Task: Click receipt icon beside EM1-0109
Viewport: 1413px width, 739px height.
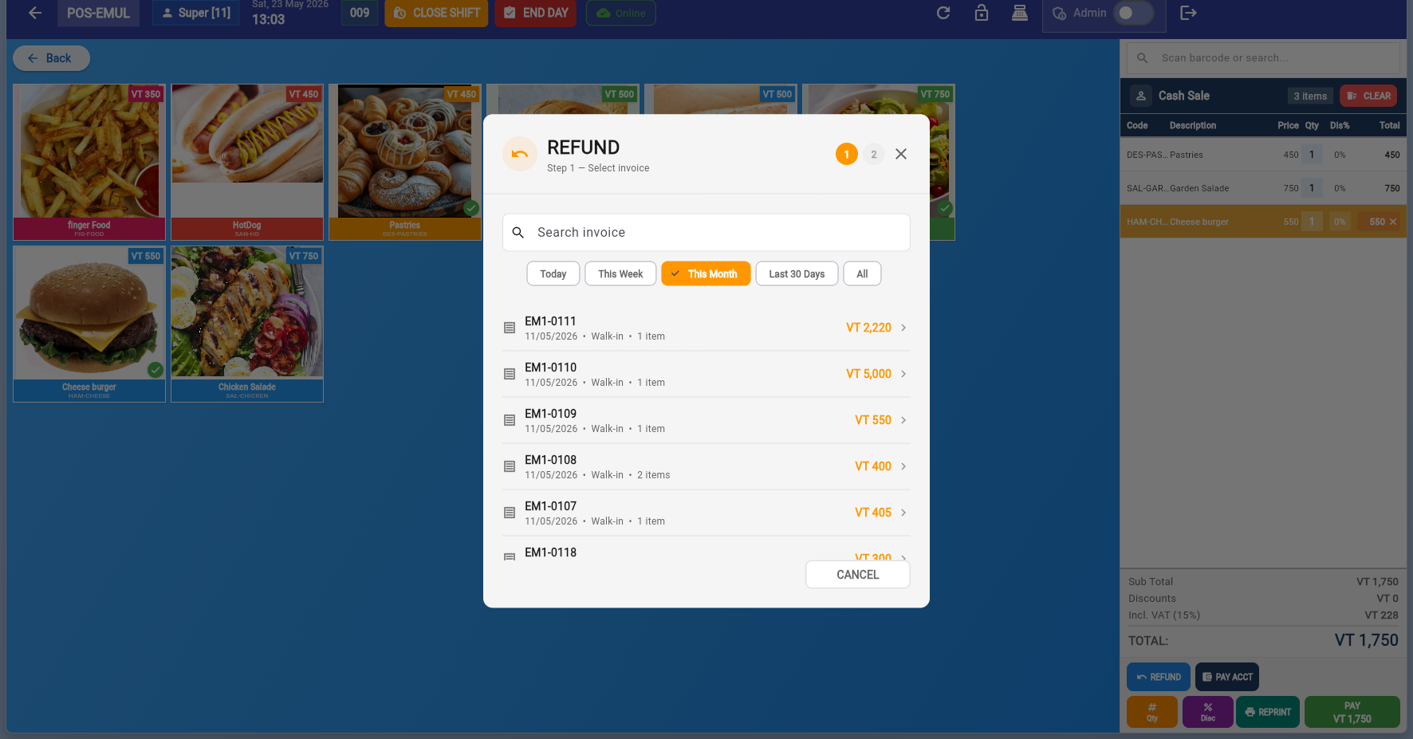Action: coord(510,420)
